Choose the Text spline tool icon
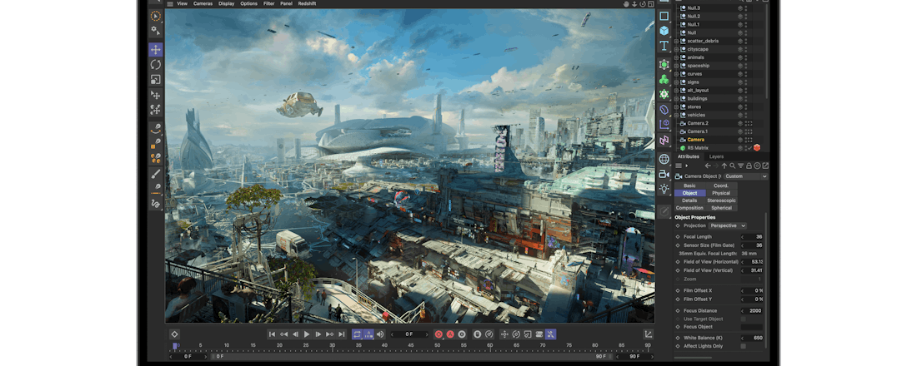 [664, 46]
